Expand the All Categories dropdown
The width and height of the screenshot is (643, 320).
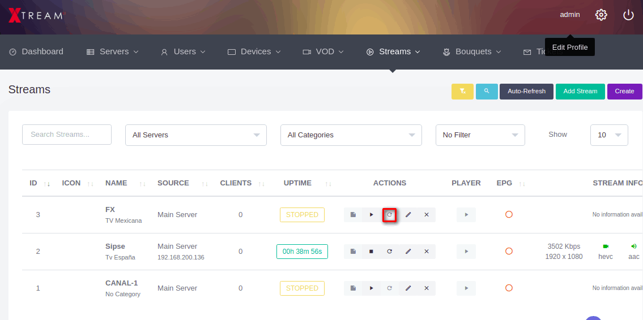pyautogui.click(x=351, y=135)
